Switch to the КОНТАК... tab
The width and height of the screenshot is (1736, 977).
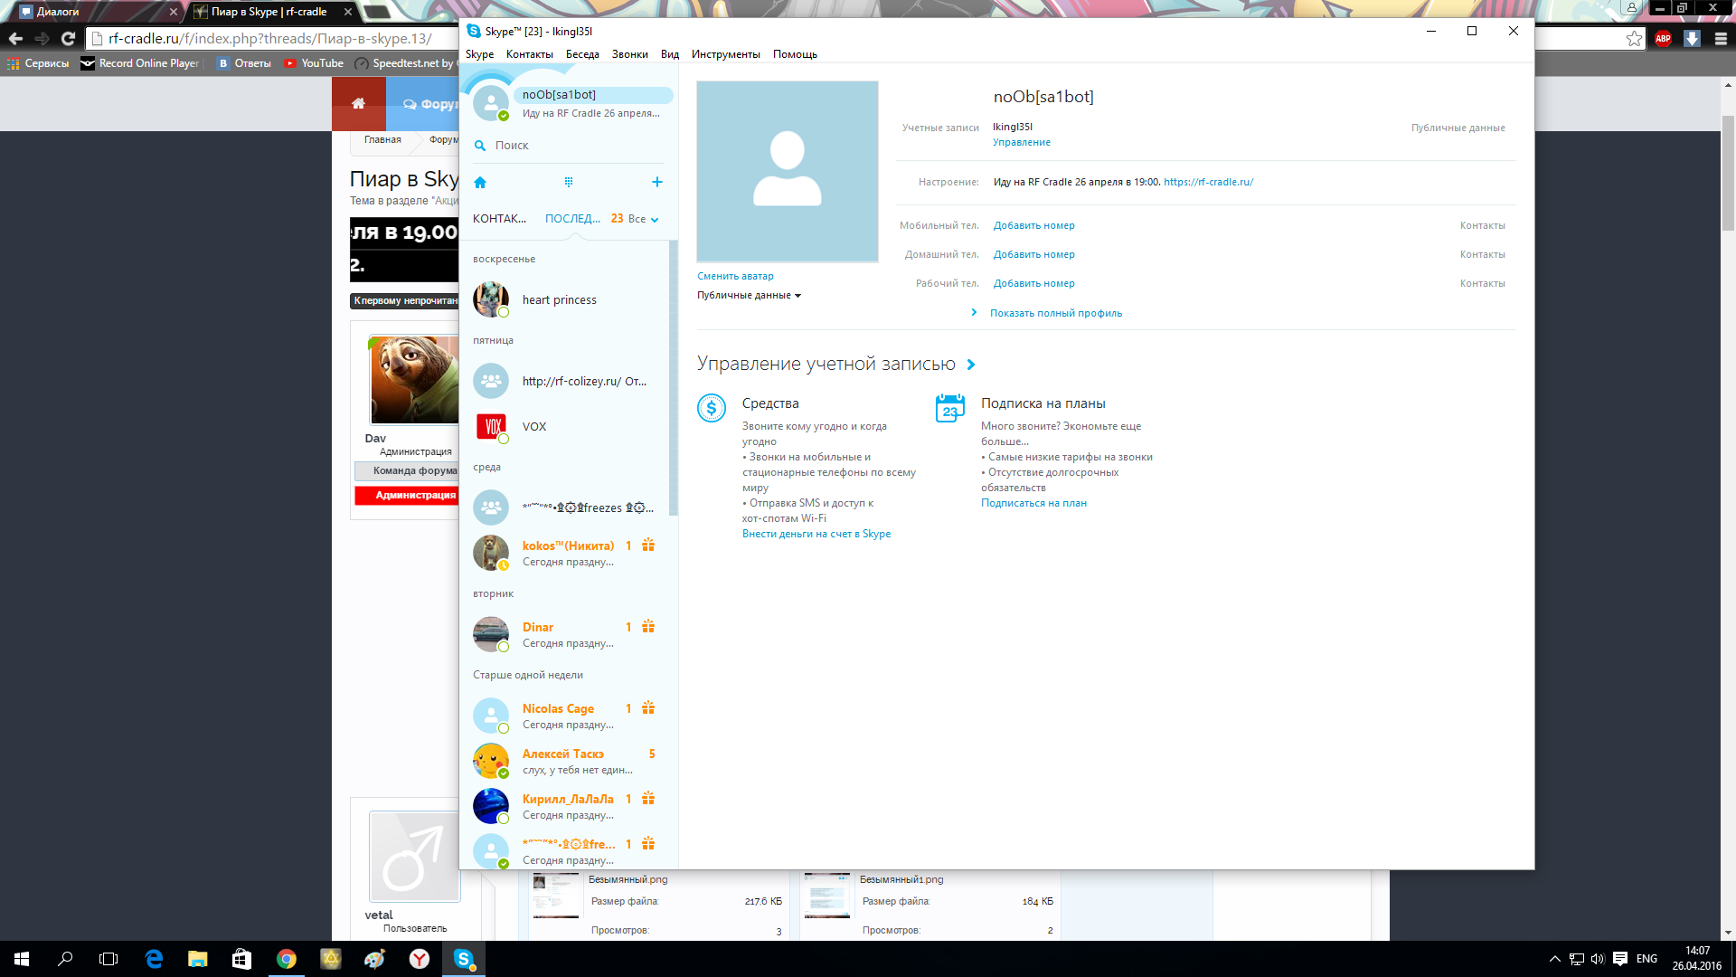tap(499, 219)
